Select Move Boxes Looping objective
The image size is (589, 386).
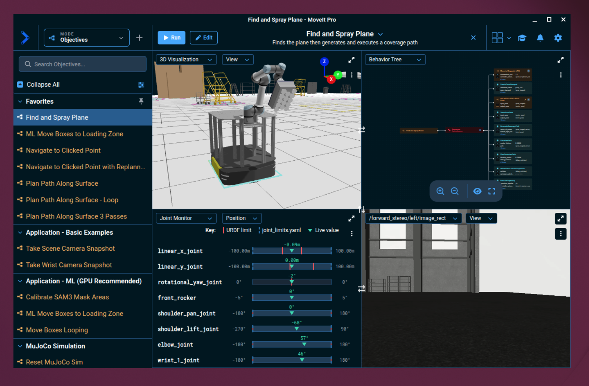coord(83,330)
